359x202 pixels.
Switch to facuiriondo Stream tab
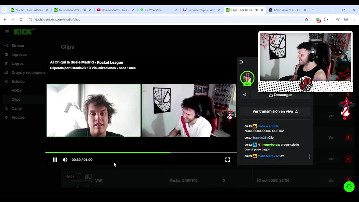click(70, 10)
